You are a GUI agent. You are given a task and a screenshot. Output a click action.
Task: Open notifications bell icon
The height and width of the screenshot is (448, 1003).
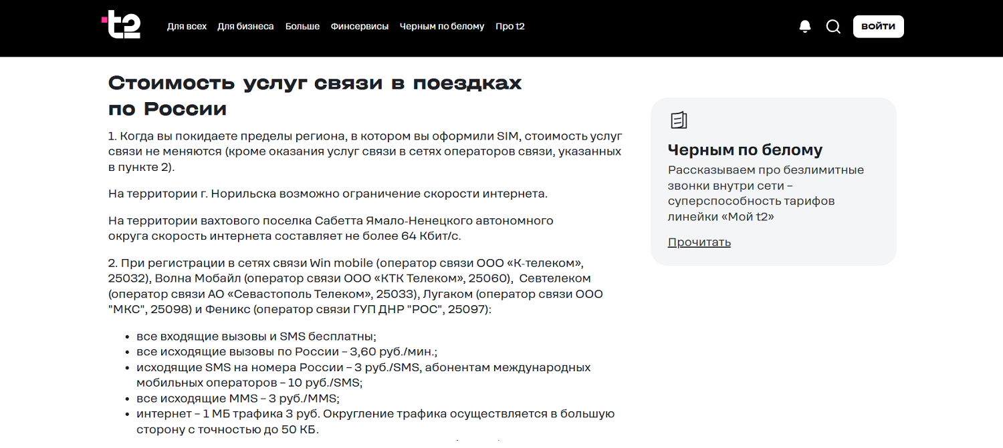[805, 27]
